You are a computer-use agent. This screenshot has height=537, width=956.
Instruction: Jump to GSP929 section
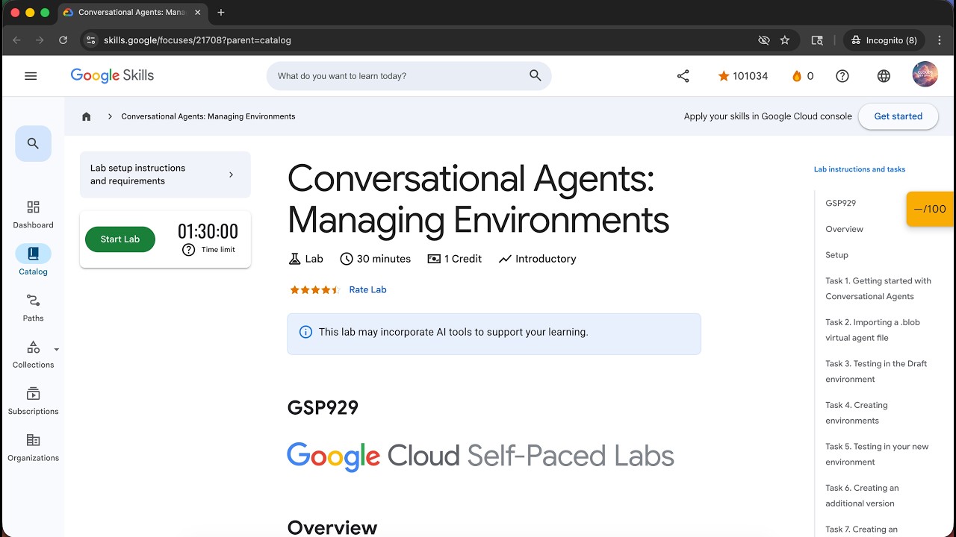coord(841,203)
